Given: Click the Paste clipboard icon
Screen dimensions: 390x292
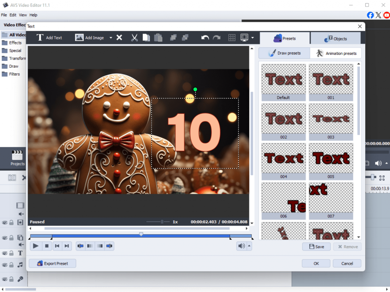Looking at the screenshot, I should [158, 38].
